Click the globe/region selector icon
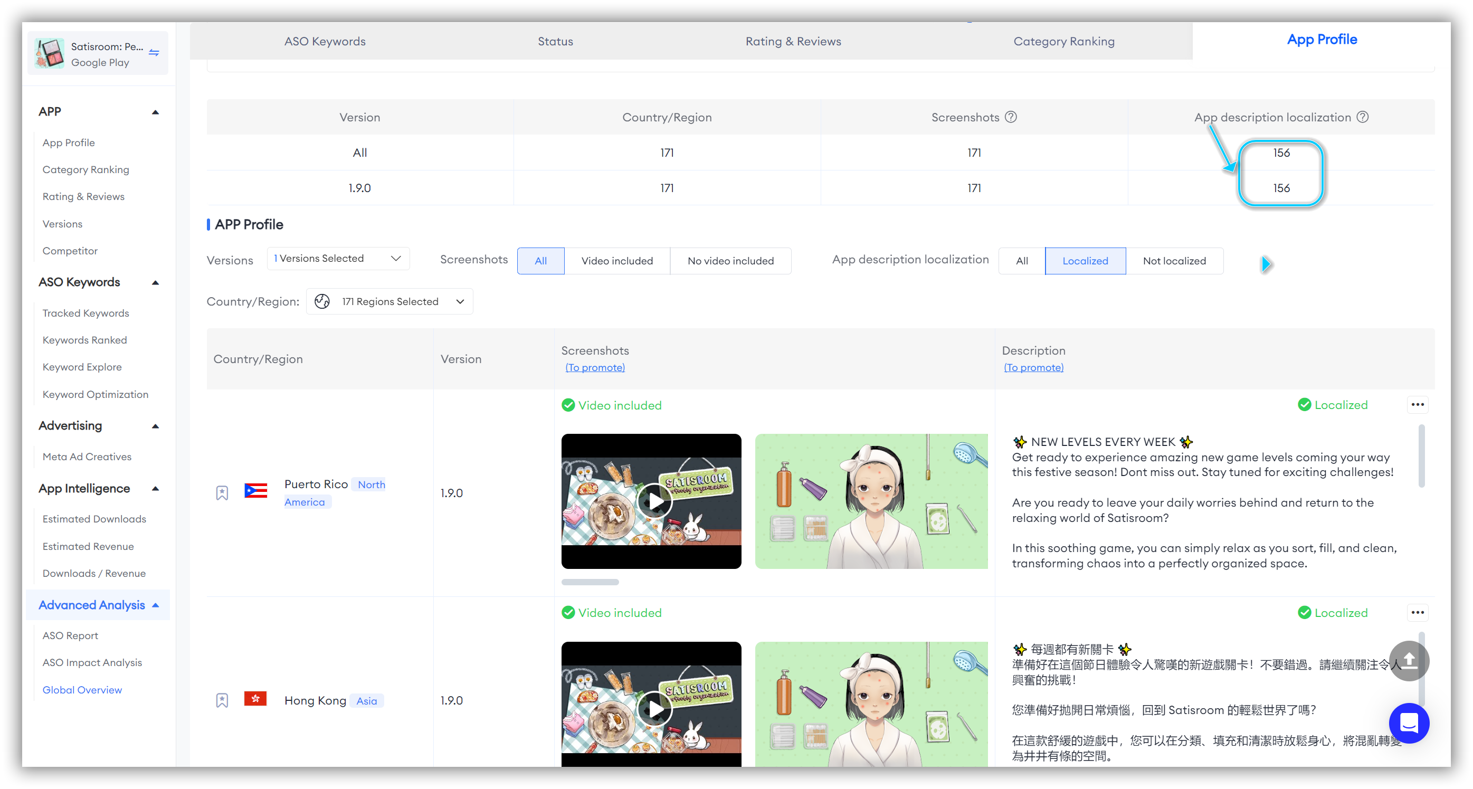1473x789 pixels. coord(326,301)
